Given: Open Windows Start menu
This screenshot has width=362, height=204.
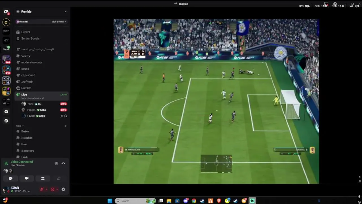Looking at the screenshot, I should 110,201.
